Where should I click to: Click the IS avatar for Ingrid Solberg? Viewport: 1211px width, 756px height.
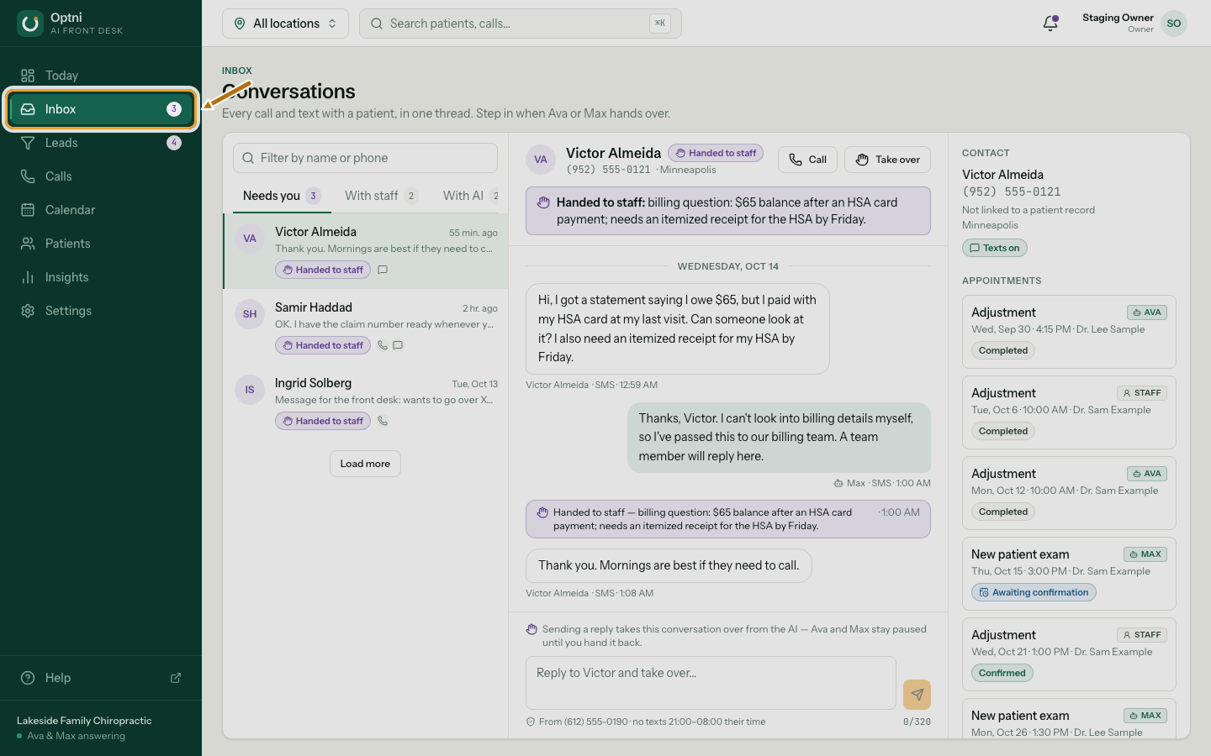point(250,390)
